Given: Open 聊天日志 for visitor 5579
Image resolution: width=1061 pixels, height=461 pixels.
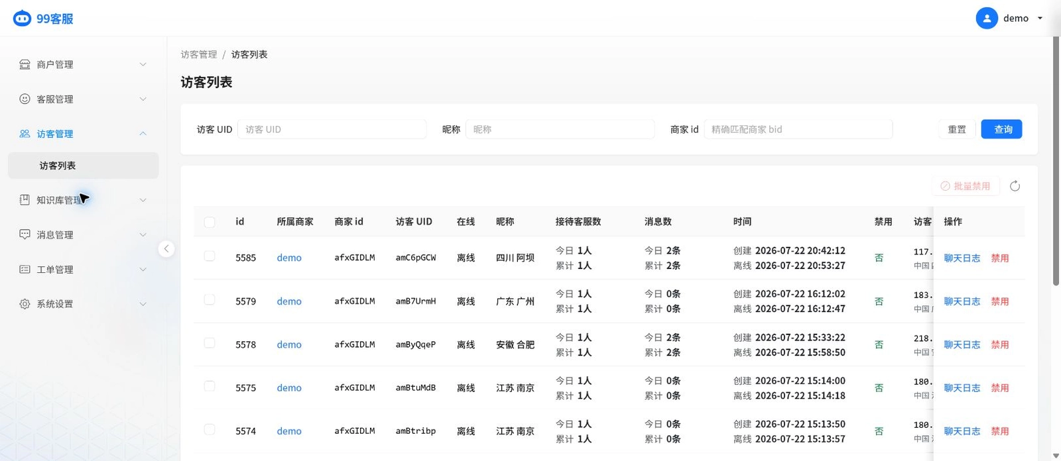Looking at the screenshot, I should point(962,301).
